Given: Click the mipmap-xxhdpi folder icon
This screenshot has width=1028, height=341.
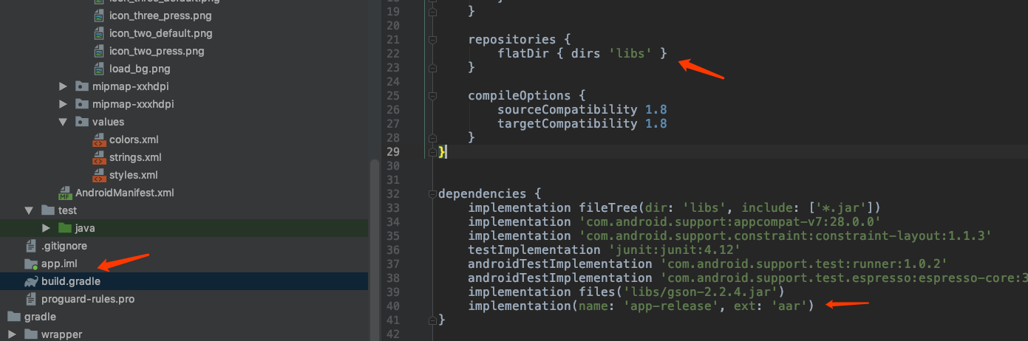Looking at the screenshot, I should pos(82,86).
